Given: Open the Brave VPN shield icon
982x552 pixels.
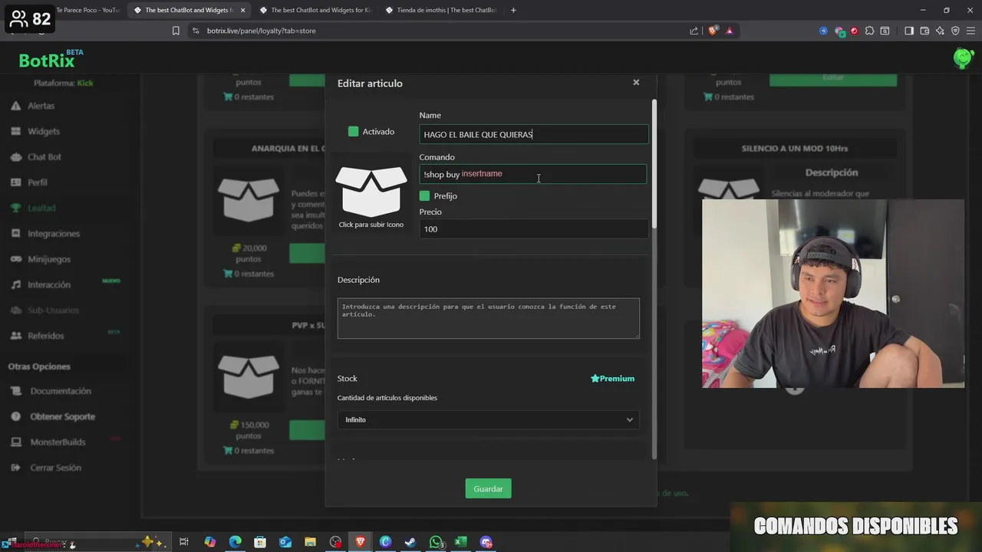Looking at the screenshot, I should pyautogui.click(x=955, y=31).
